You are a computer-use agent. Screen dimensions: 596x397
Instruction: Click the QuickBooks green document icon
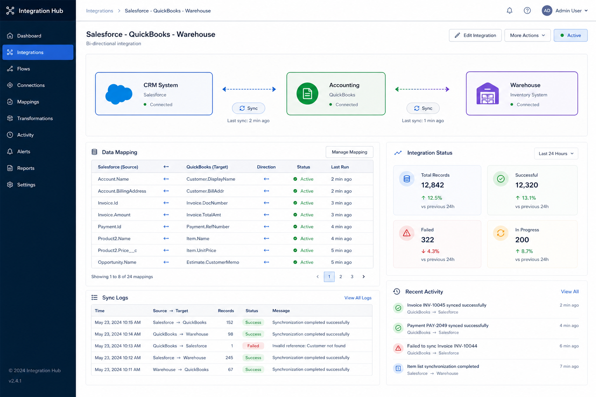point(307,93)
